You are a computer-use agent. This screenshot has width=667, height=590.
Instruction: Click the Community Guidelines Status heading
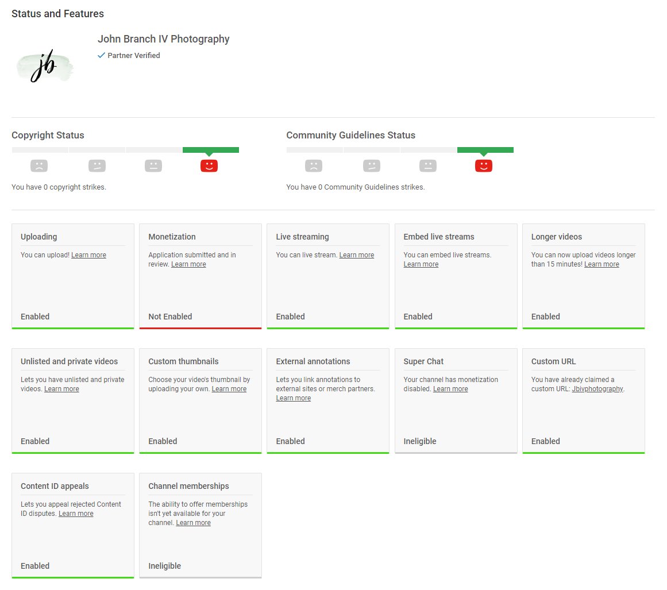click(350, 135)
